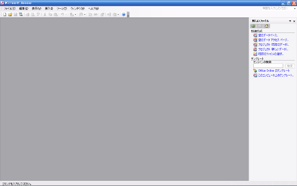Click the OfficeLinks toolbar icon
The image size is (297, 186).
[71, 15]
